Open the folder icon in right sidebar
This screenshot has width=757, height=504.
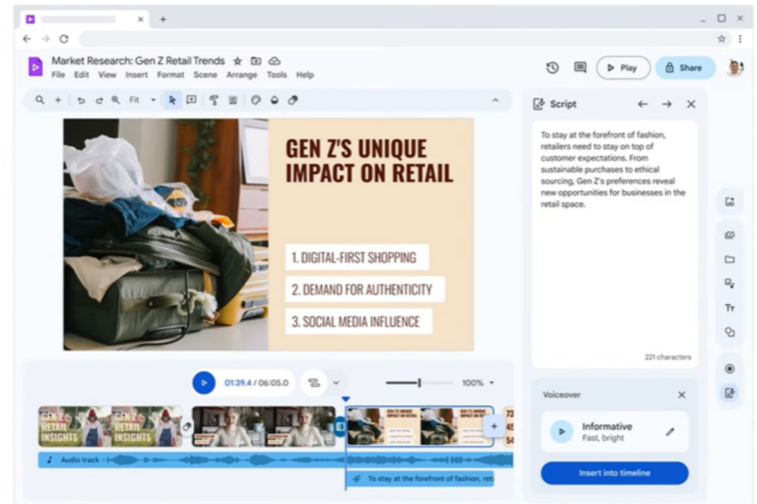729,259
